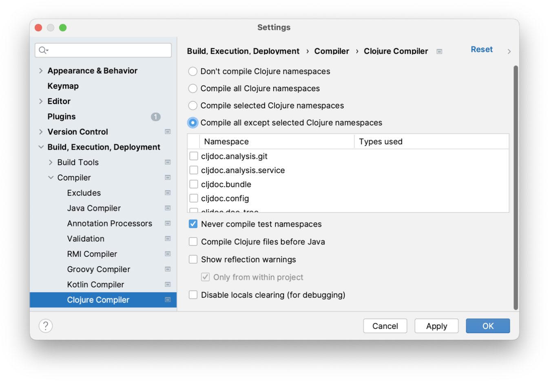The height and width of the screenshot is (381, 549).
Task: Check the cljdoc.bundle namespace checkbox
Action: coord(194,184)
